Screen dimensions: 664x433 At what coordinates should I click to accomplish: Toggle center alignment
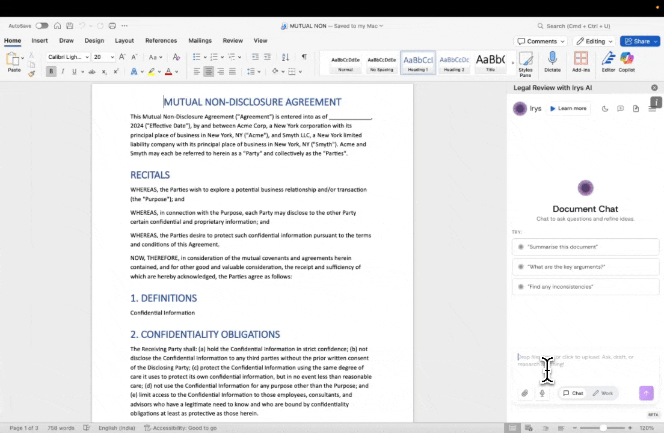[208, 72]
